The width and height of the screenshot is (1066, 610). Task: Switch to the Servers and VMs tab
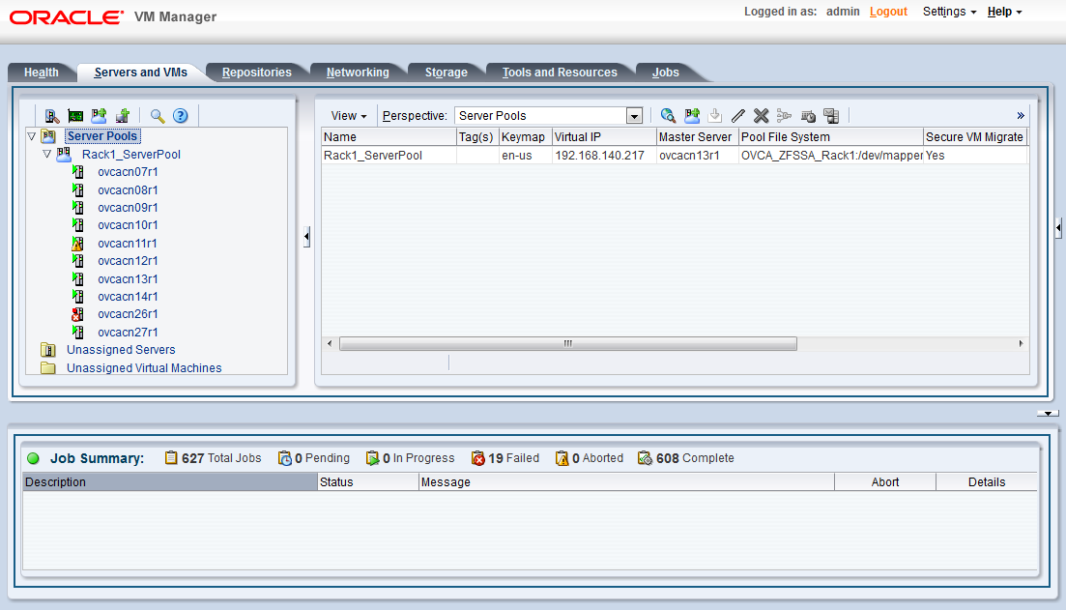click(141, 73)
